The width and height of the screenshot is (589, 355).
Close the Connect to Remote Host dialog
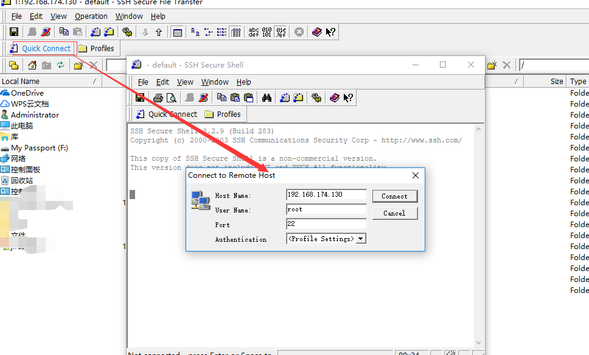point(416,175)
